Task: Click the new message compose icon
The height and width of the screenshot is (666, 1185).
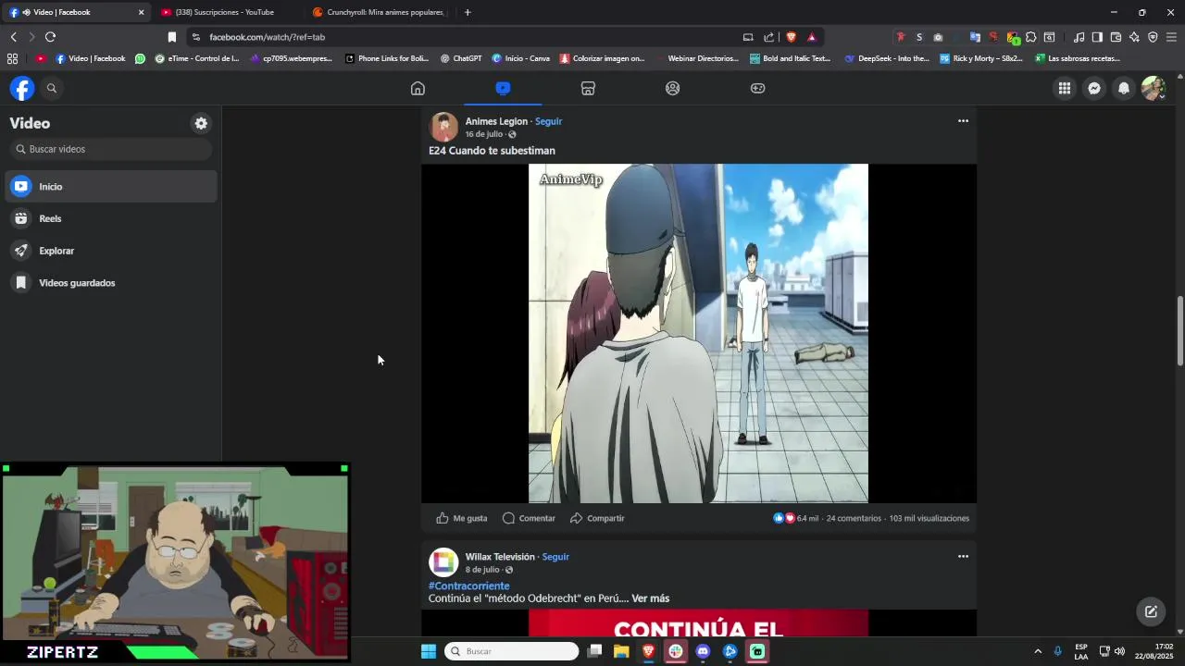Action: click(1151, 611)
